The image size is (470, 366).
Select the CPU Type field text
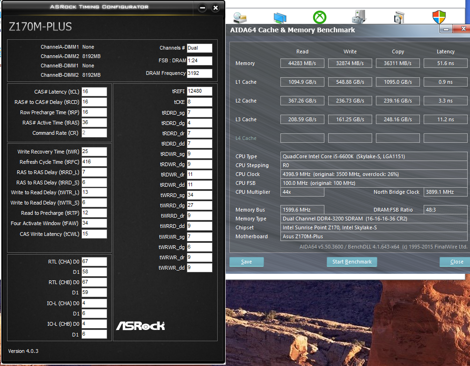point(374,156)
